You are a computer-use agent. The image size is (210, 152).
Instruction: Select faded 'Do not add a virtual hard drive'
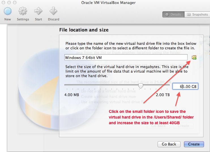77,91
